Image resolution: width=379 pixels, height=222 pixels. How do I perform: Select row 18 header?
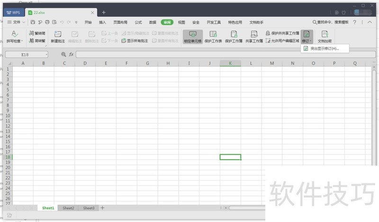8,157
